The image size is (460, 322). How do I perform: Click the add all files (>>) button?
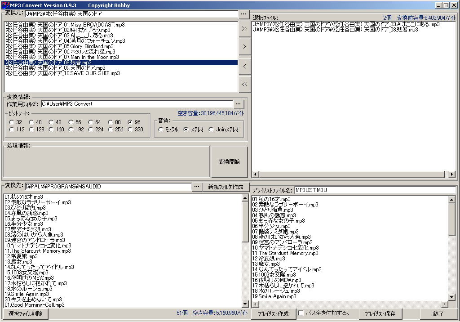[244, 28]
